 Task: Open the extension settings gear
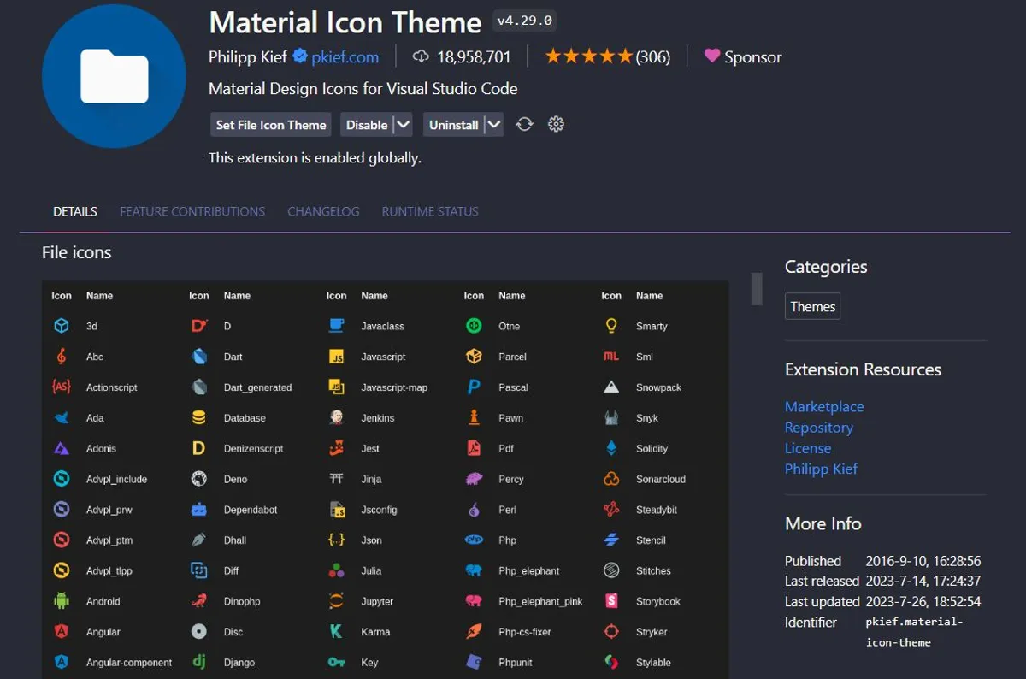click(x=556, y=124)
